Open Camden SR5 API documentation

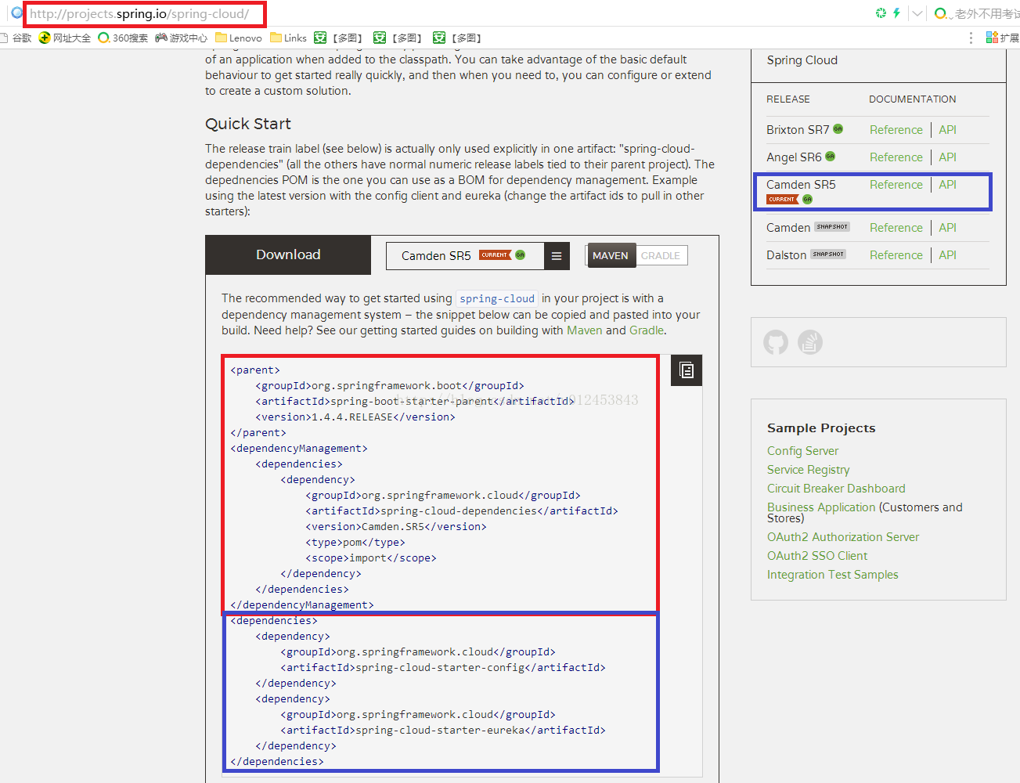coord(948,185)
